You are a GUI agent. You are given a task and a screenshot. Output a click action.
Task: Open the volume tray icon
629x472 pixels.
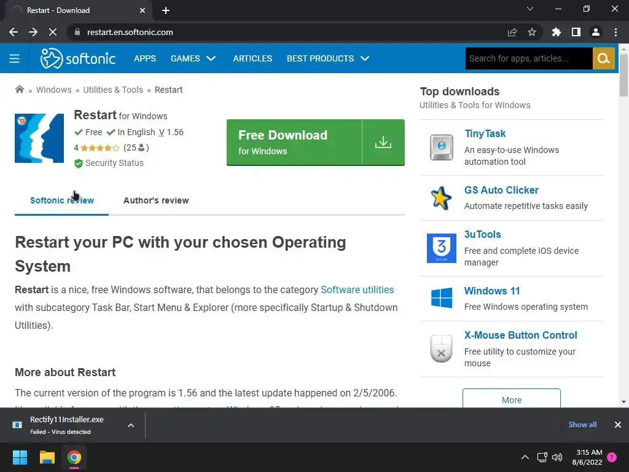[557, 457]
